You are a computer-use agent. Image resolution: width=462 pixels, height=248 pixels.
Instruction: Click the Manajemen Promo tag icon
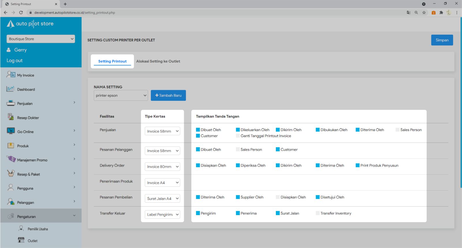[x=11, y=159]
